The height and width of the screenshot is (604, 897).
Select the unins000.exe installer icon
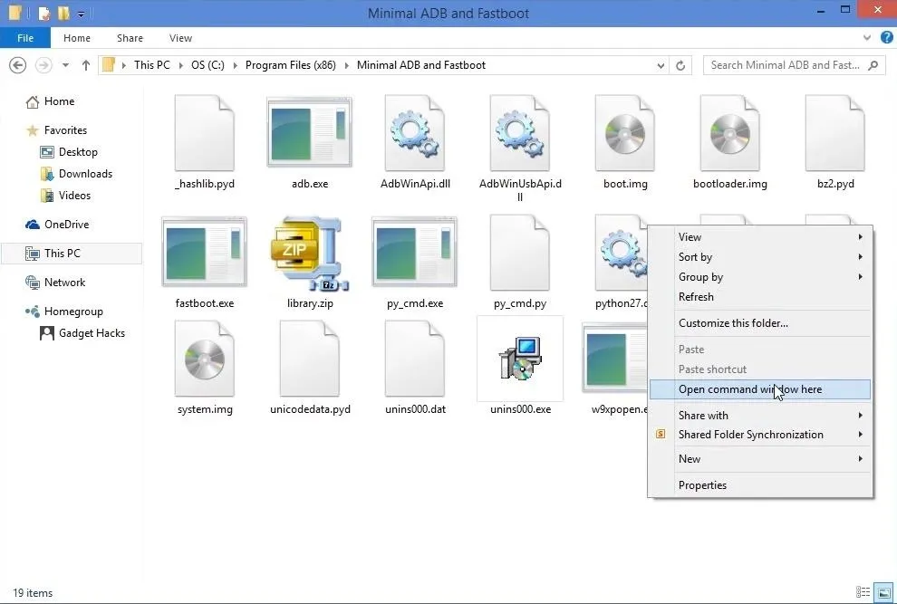coord(520,359)
